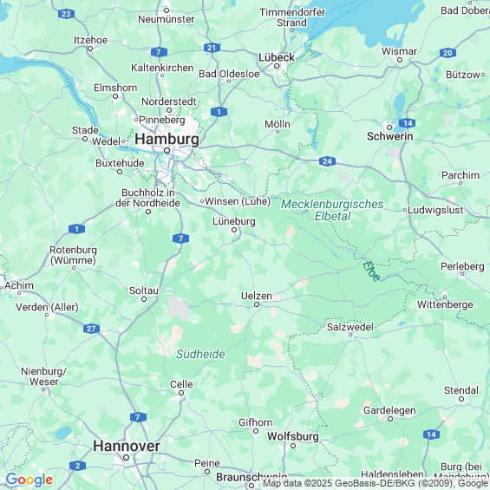This screenshot has height=490, width=490.
Task: Click the highway 21 shield icon
Action: [x=212, y=48]
